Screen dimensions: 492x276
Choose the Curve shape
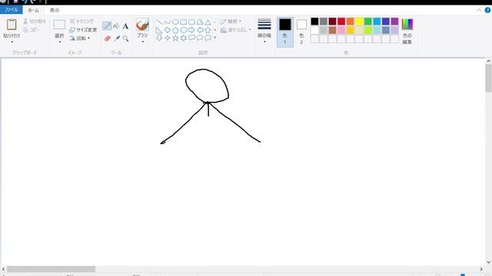168,22
